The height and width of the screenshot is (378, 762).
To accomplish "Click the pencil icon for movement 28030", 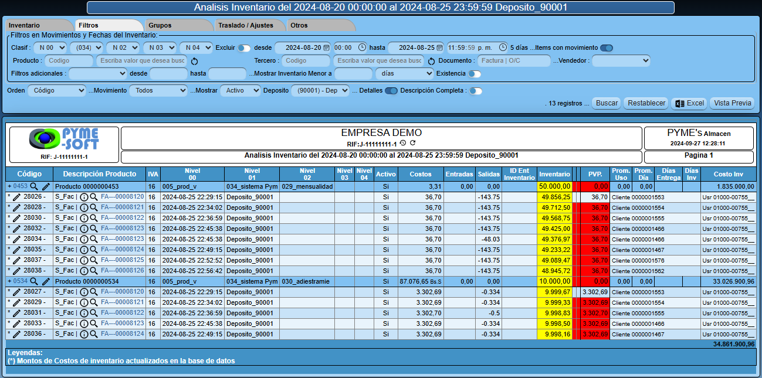I will pyautogui.click(x=16, y=218).
